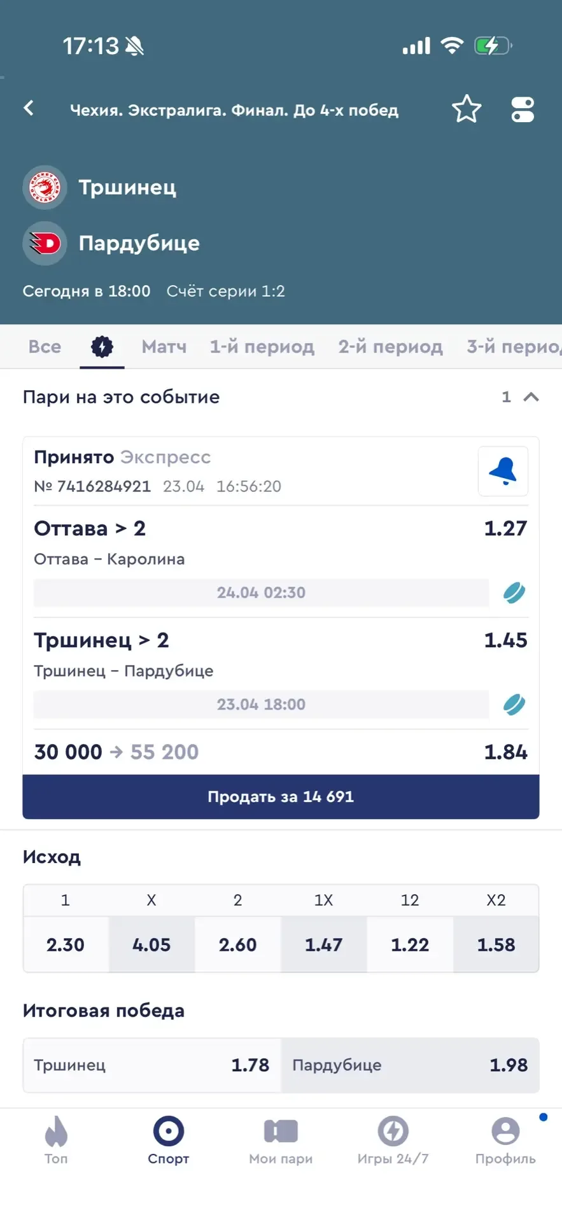Screen dimensions: 562x1222
Task: Switch to the Матч tab
Action: [x=164, y=347]
